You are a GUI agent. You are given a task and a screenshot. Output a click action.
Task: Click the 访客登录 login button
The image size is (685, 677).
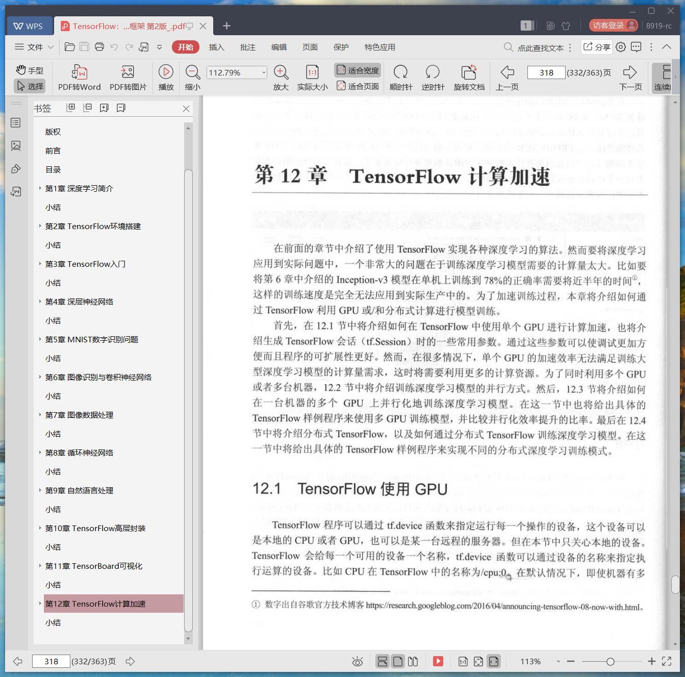coord(614,26)
